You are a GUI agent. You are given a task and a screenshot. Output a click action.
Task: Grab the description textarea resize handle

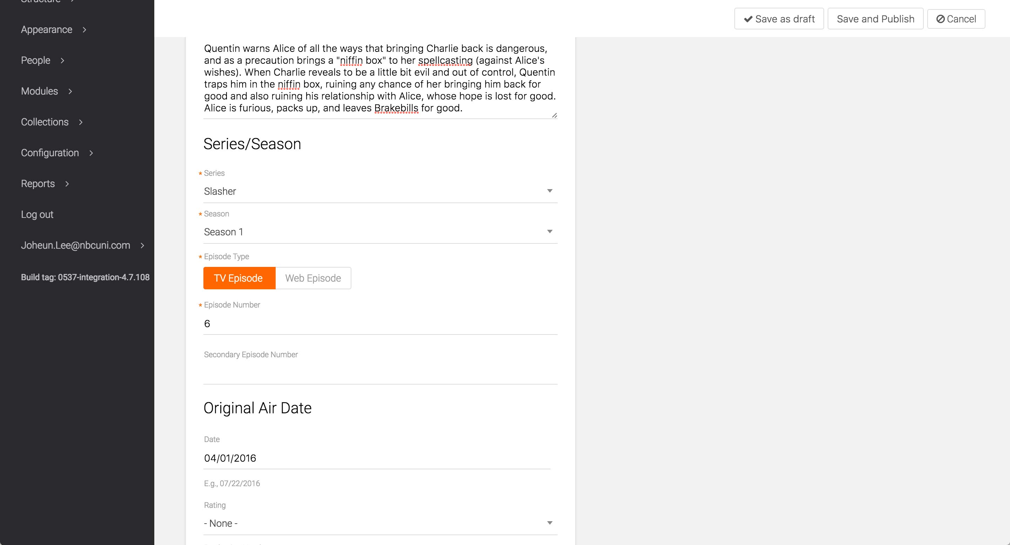click(554, 115)
